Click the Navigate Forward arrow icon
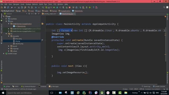Image resolution: width=169 pixels, height=95 pixels. click(39, 7)
